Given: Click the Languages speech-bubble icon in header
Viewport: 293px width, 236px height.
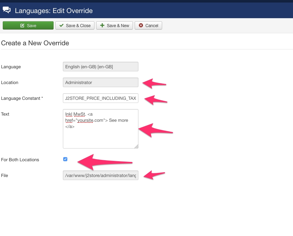Looking at the screenshot, I should coord(7,10).
